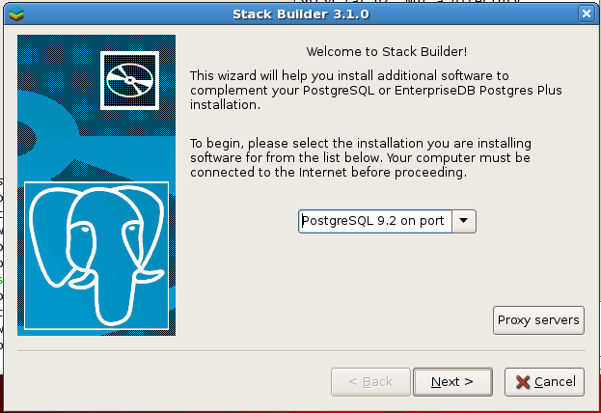This screenshot has width=601, height=413.
Task: Click the Stack Builder title bar icon
Action: click(16, 14)
